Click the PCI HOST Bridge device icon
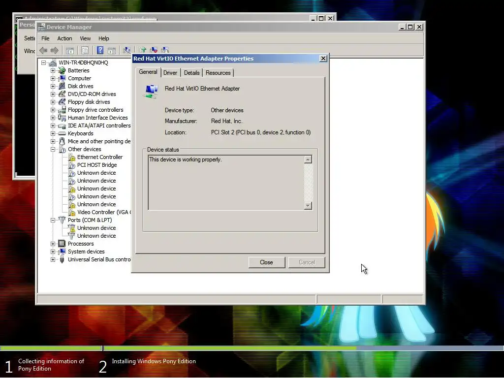 [x=72, y=165]
